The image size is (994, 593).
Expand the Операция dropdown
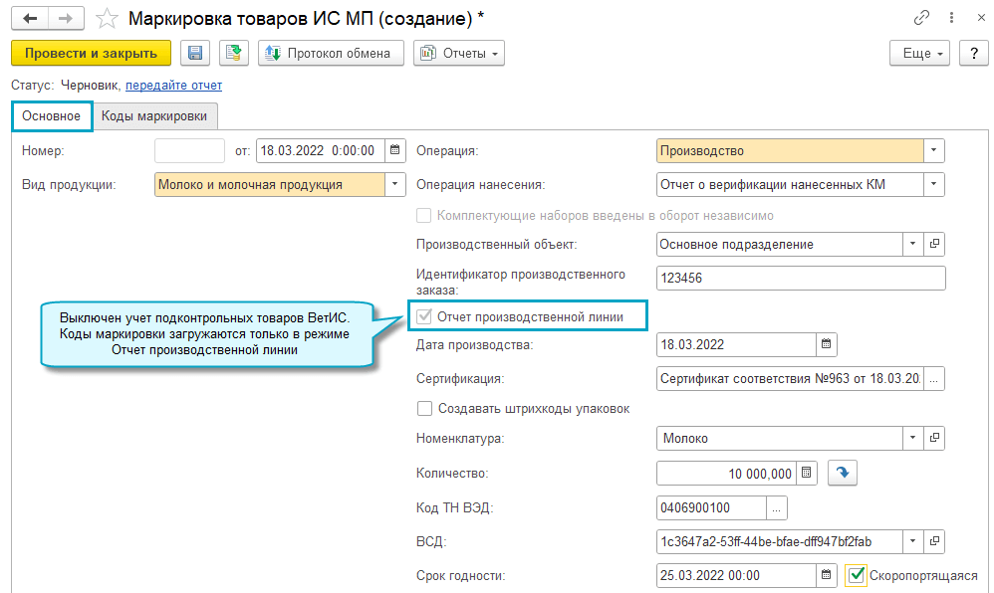[x=933, y=151]
